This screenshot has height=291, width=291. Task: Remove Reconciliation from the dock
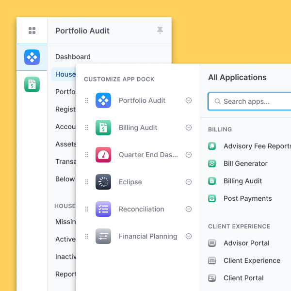(x=189, y=209)
